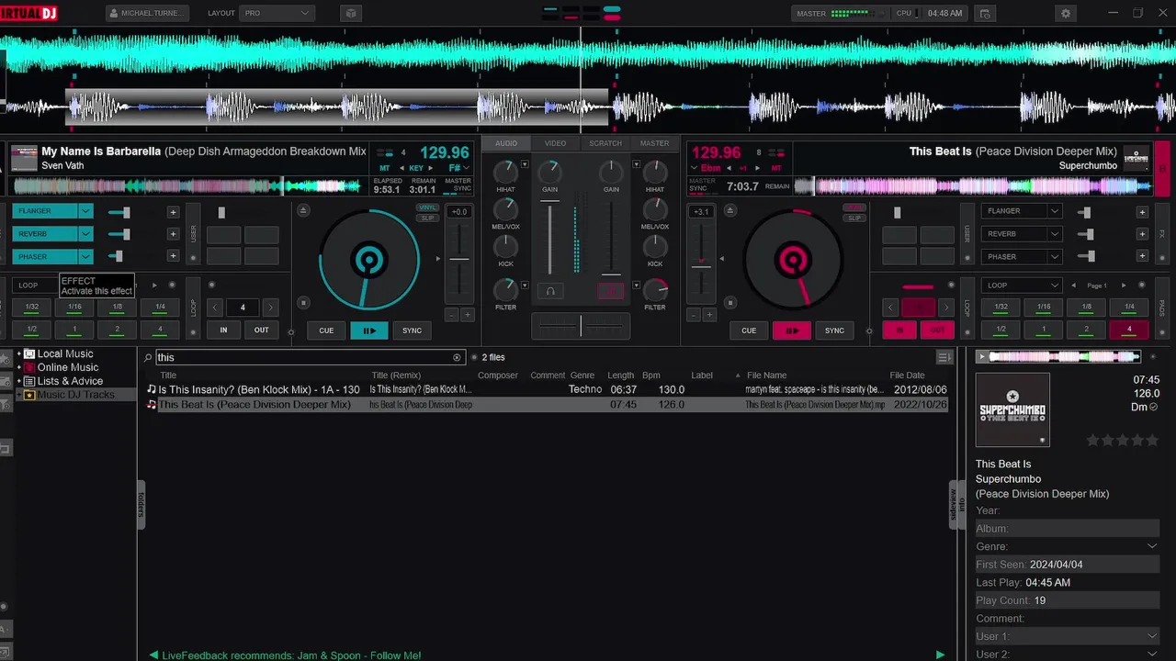The height and width of the screenshot is (661, 1176).
Task: Toggle the REVERB effect on the left deck
Action: 45,234
